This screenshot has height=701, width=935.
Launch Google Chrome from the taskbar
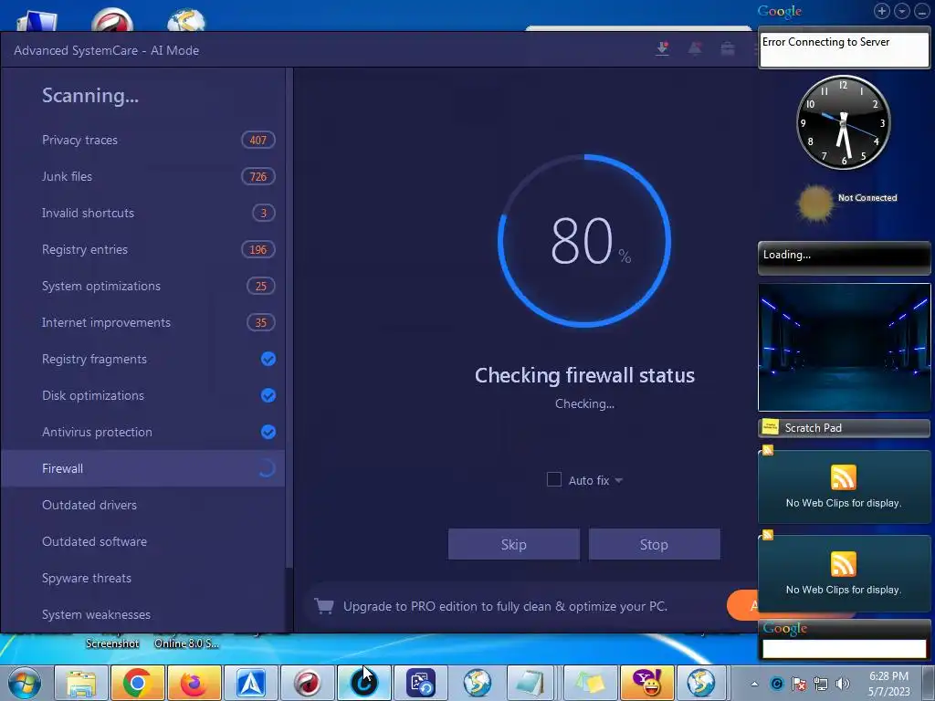[137, 683]
